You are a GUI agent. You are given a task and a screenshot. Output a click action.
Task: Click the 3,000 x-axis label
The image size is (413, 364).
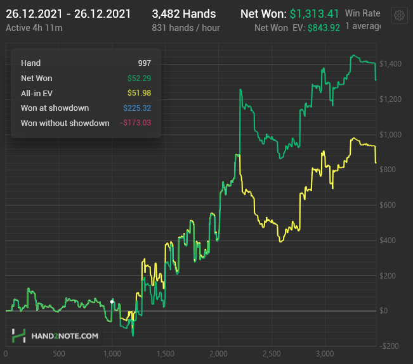click(x=325, y=354)
